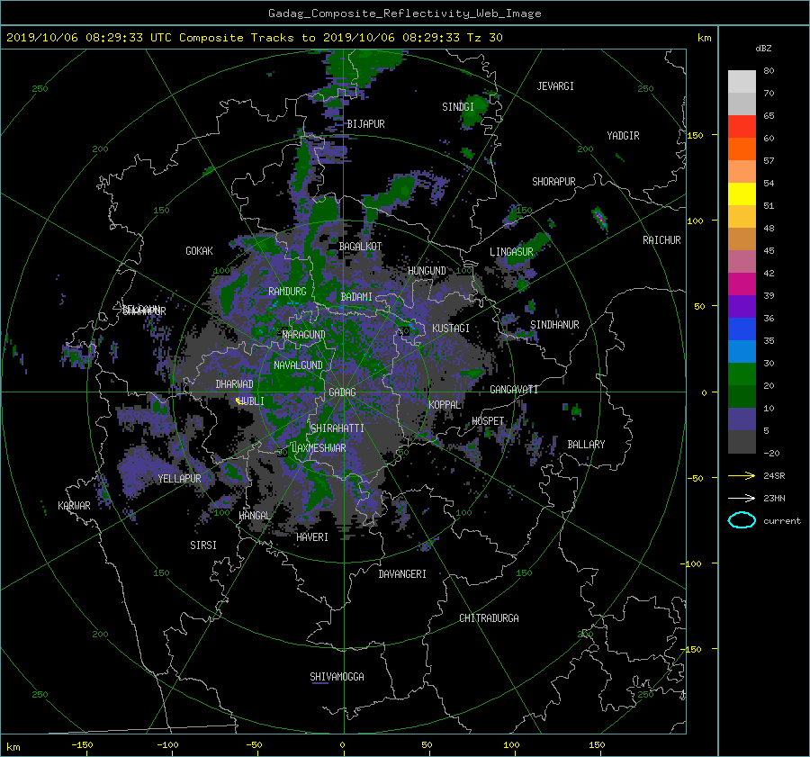Click the 'HUNGUND' city label
Screen dimensions: 810x757
tap(427, 271)
